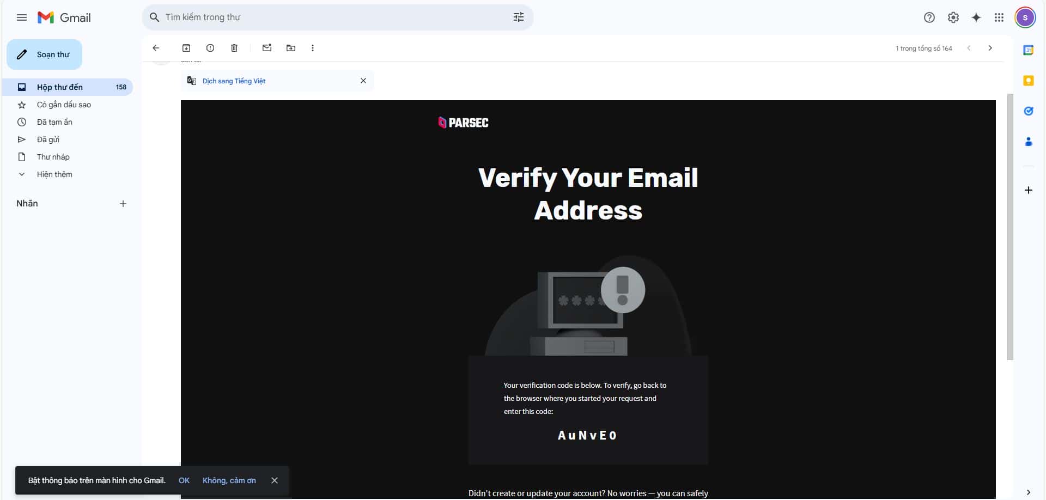This screenshot has height=500, width=1046.
Task: Archive this email with the archive icon
Action: pyautogui.click(x=186, y=48)
